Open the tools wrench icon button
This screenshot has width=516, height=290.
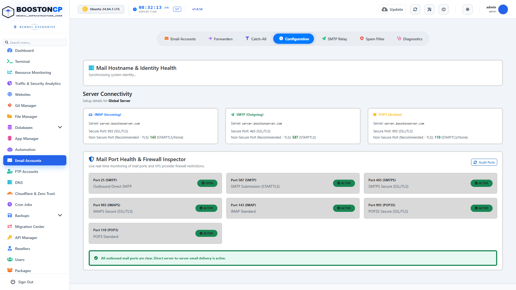429,9
